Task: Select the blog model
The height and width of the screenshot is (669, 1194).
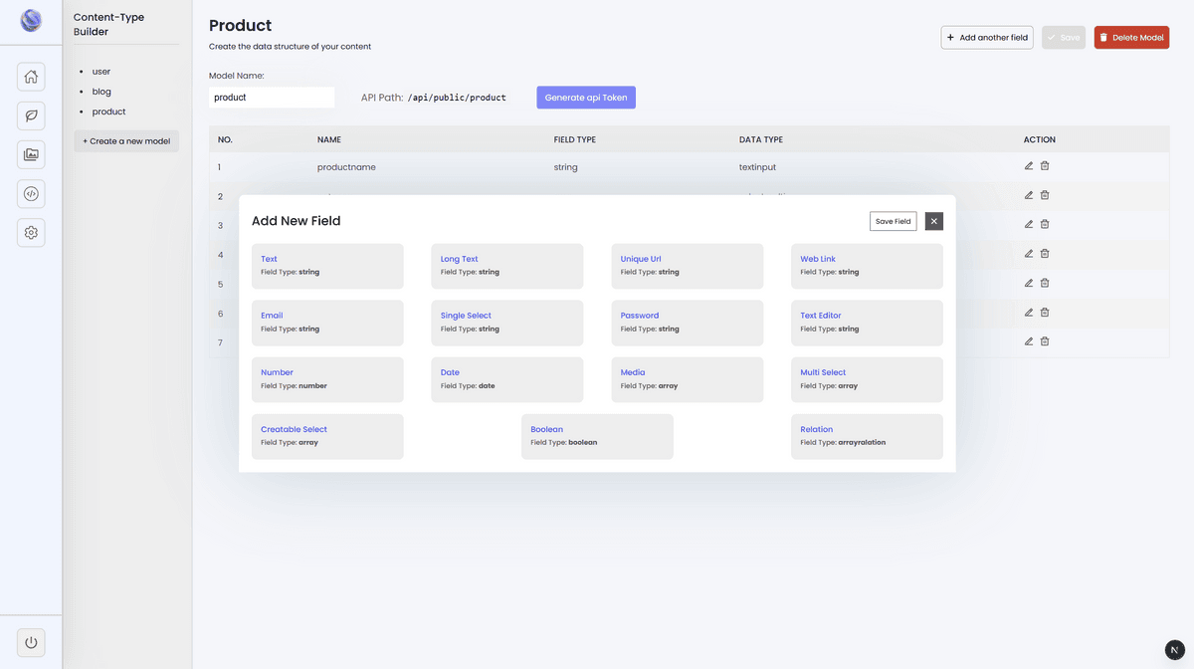Action: pos(101,92)
